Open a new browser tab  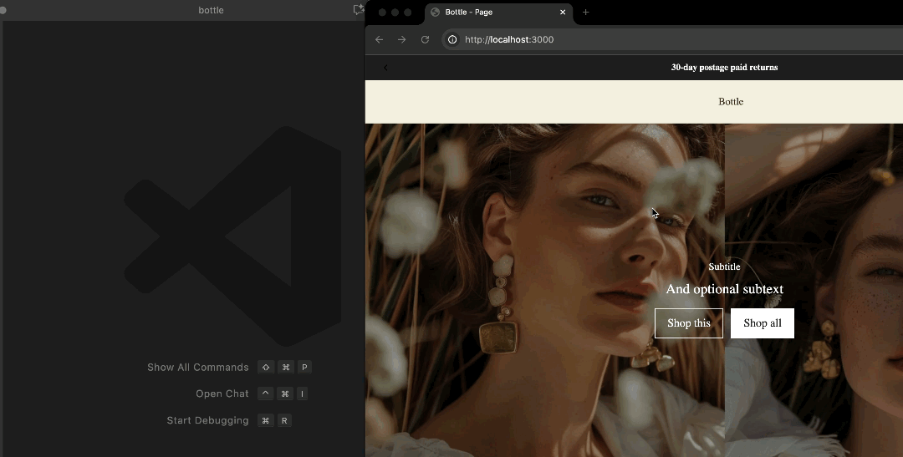coord(585,13)
